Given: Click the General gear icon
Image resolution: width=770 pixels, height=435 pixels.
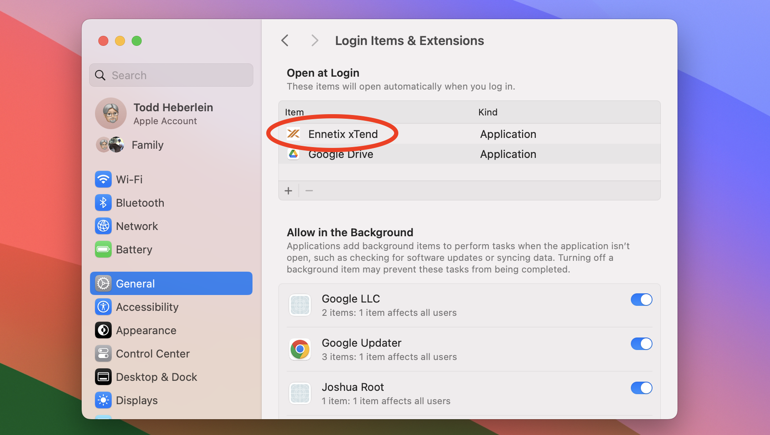Looking at the screenshot, I should [103, 284].
